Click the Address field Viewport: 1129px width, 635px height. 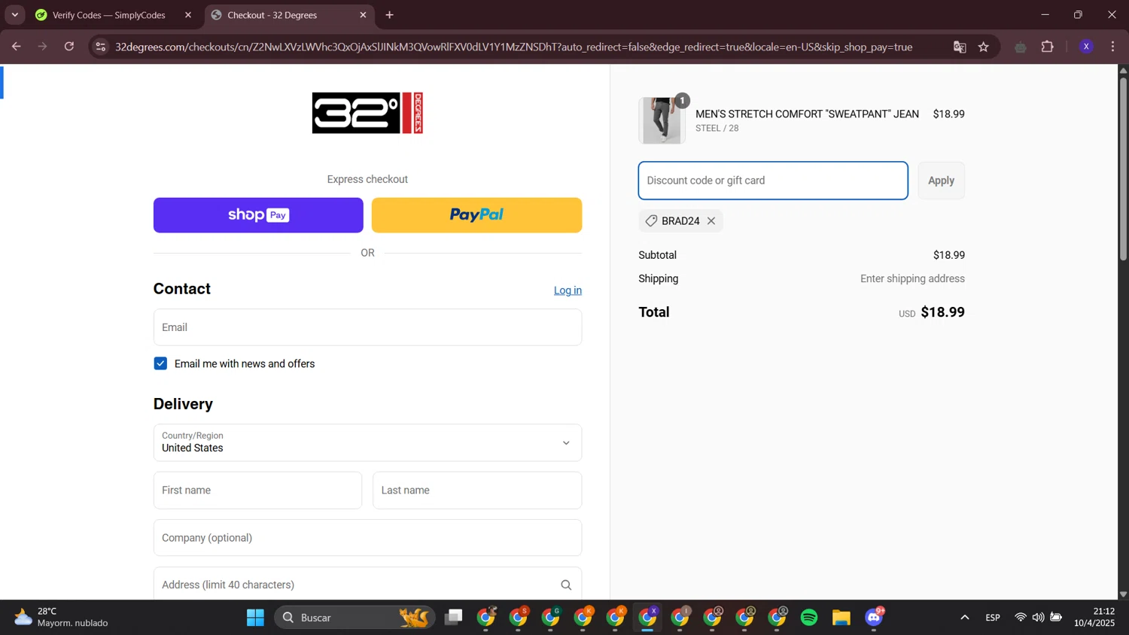pyautogui.click(x=367, y=585)
